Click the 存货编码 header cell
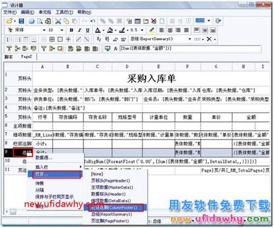 pyautogui.click(x=68, y=117)
